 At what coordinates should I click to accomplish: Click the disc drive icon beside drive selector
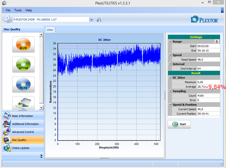click(x=8, y=19)
